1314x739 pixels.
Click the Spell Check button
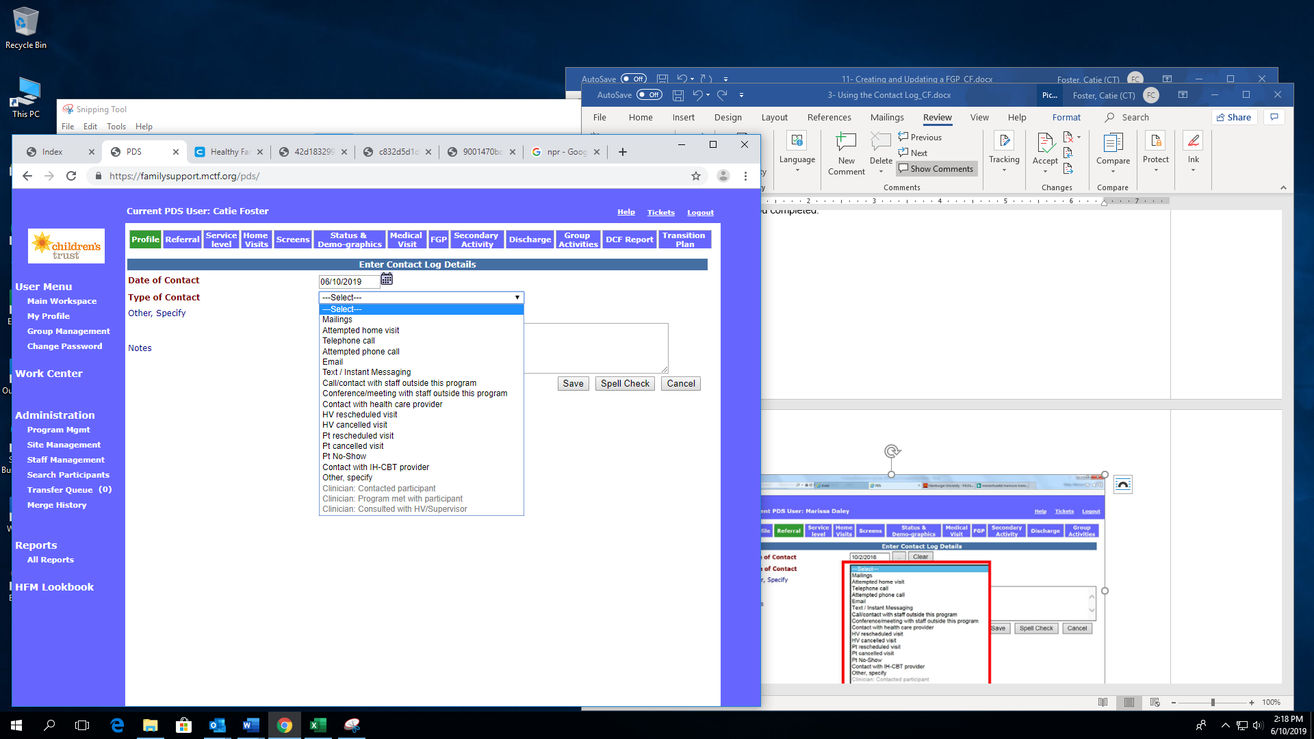[x=625, y=384]
